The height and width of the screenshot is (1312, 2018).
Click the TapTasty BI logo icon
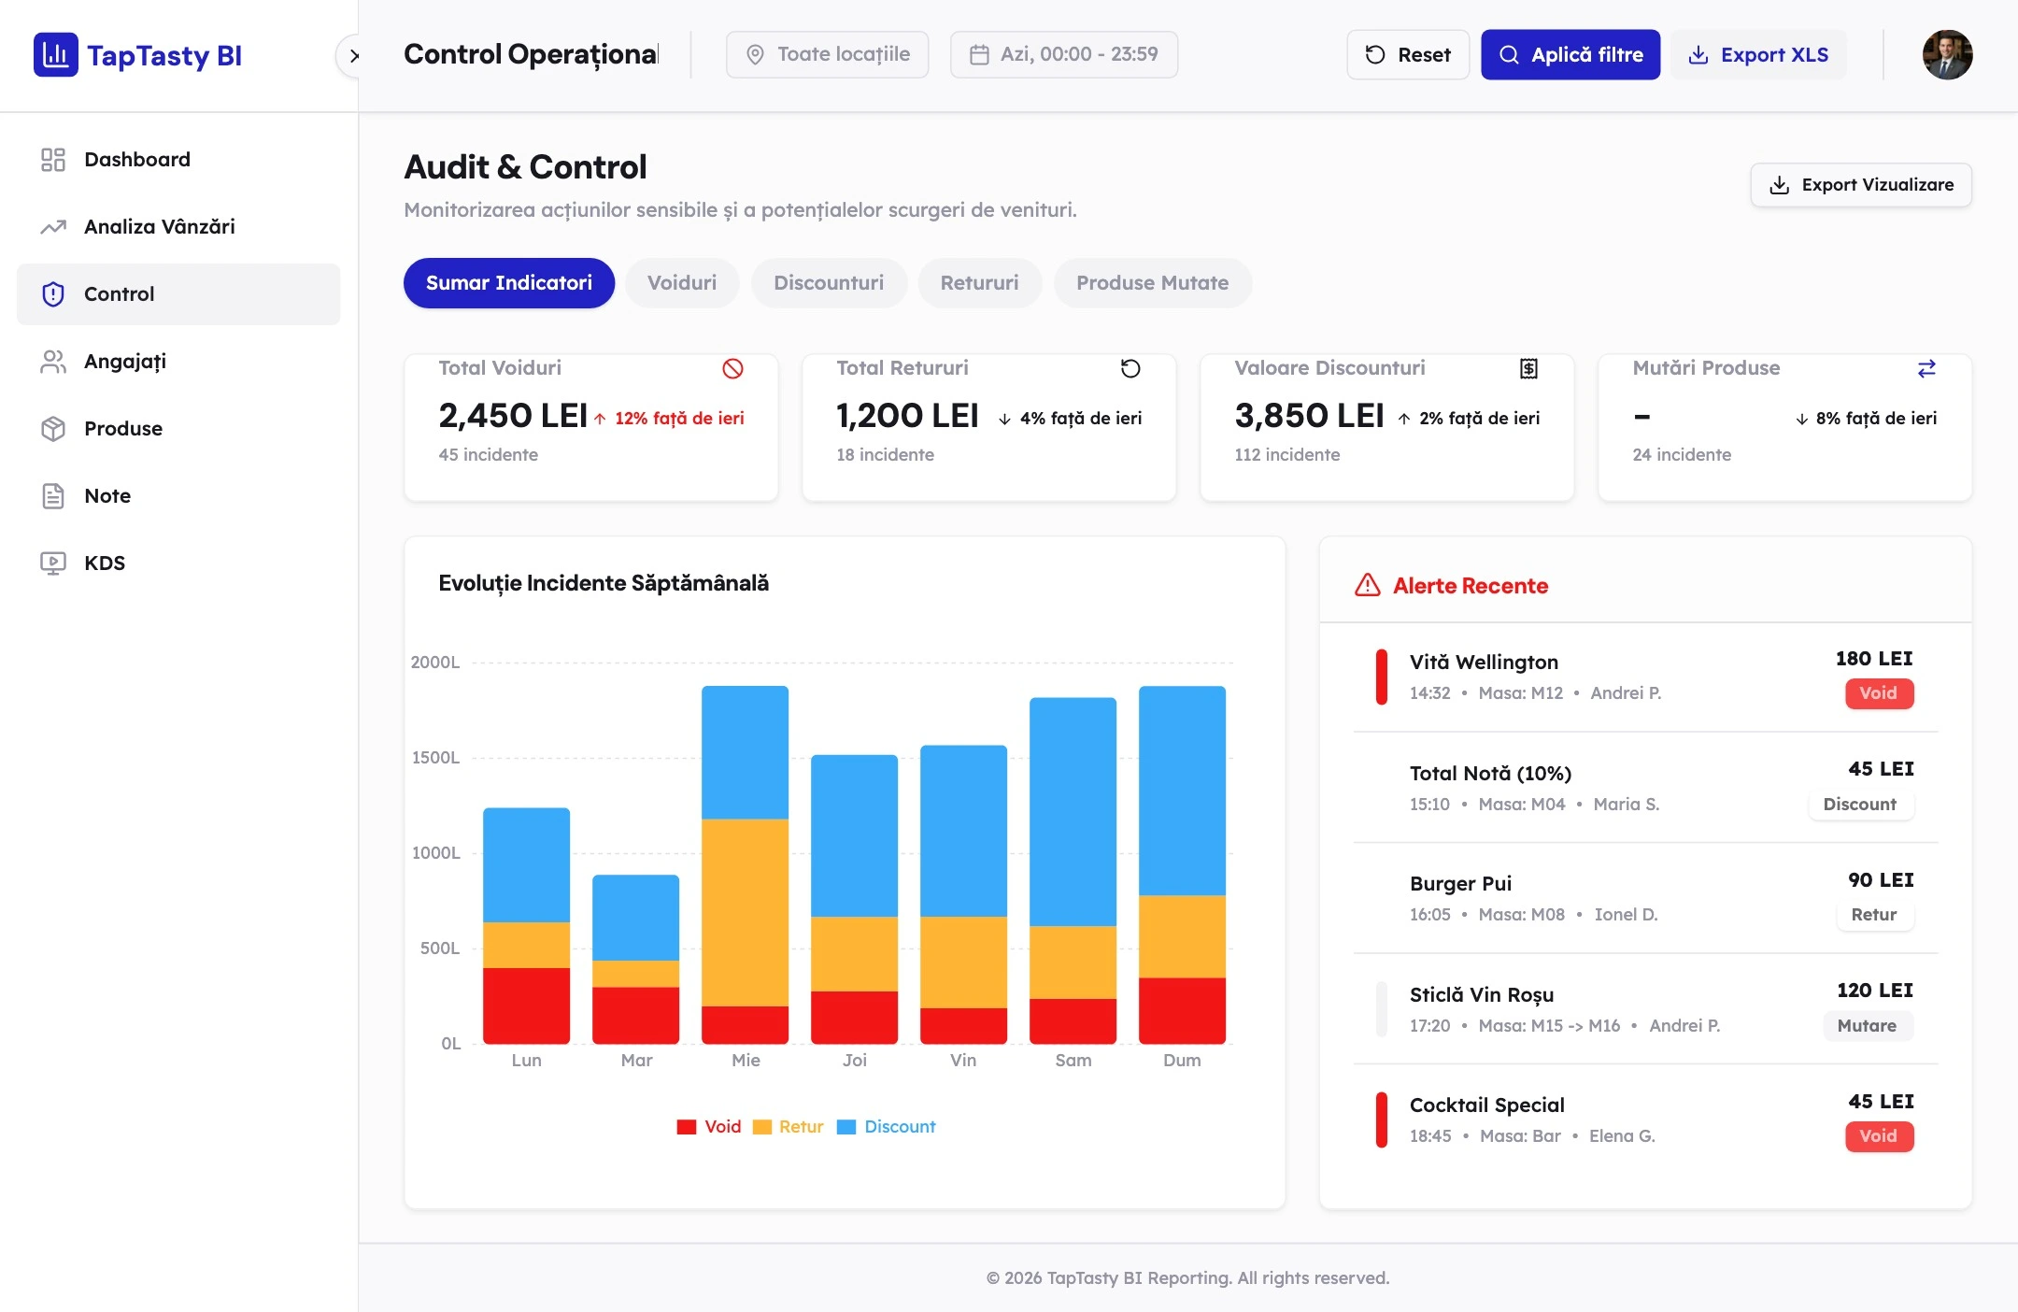(x=55, y=55)
